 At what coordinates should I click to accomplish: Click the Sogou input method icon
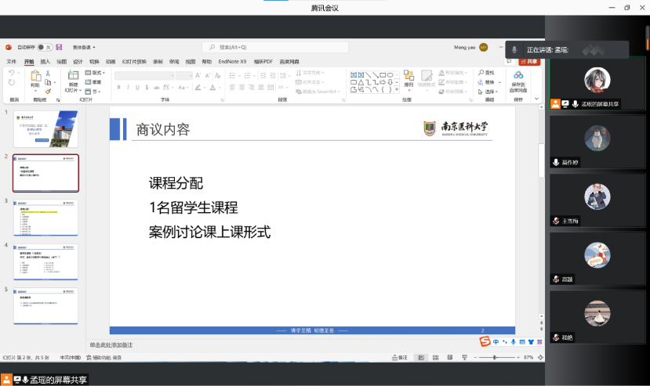click(485, 341)
